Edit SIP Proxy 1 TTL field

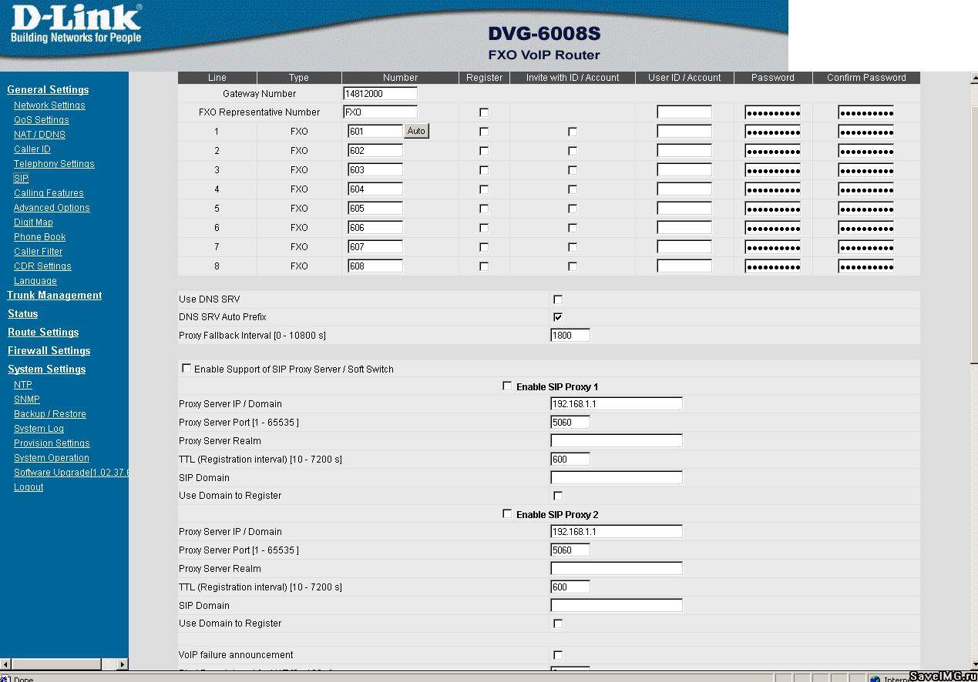click(570, 460)
